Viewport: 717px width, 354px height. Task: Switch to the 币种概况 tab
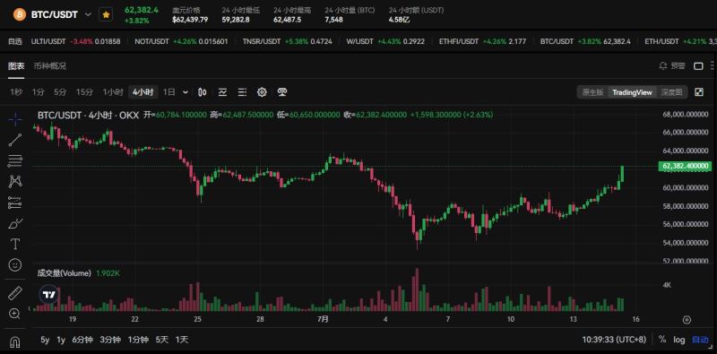point(50,66)
